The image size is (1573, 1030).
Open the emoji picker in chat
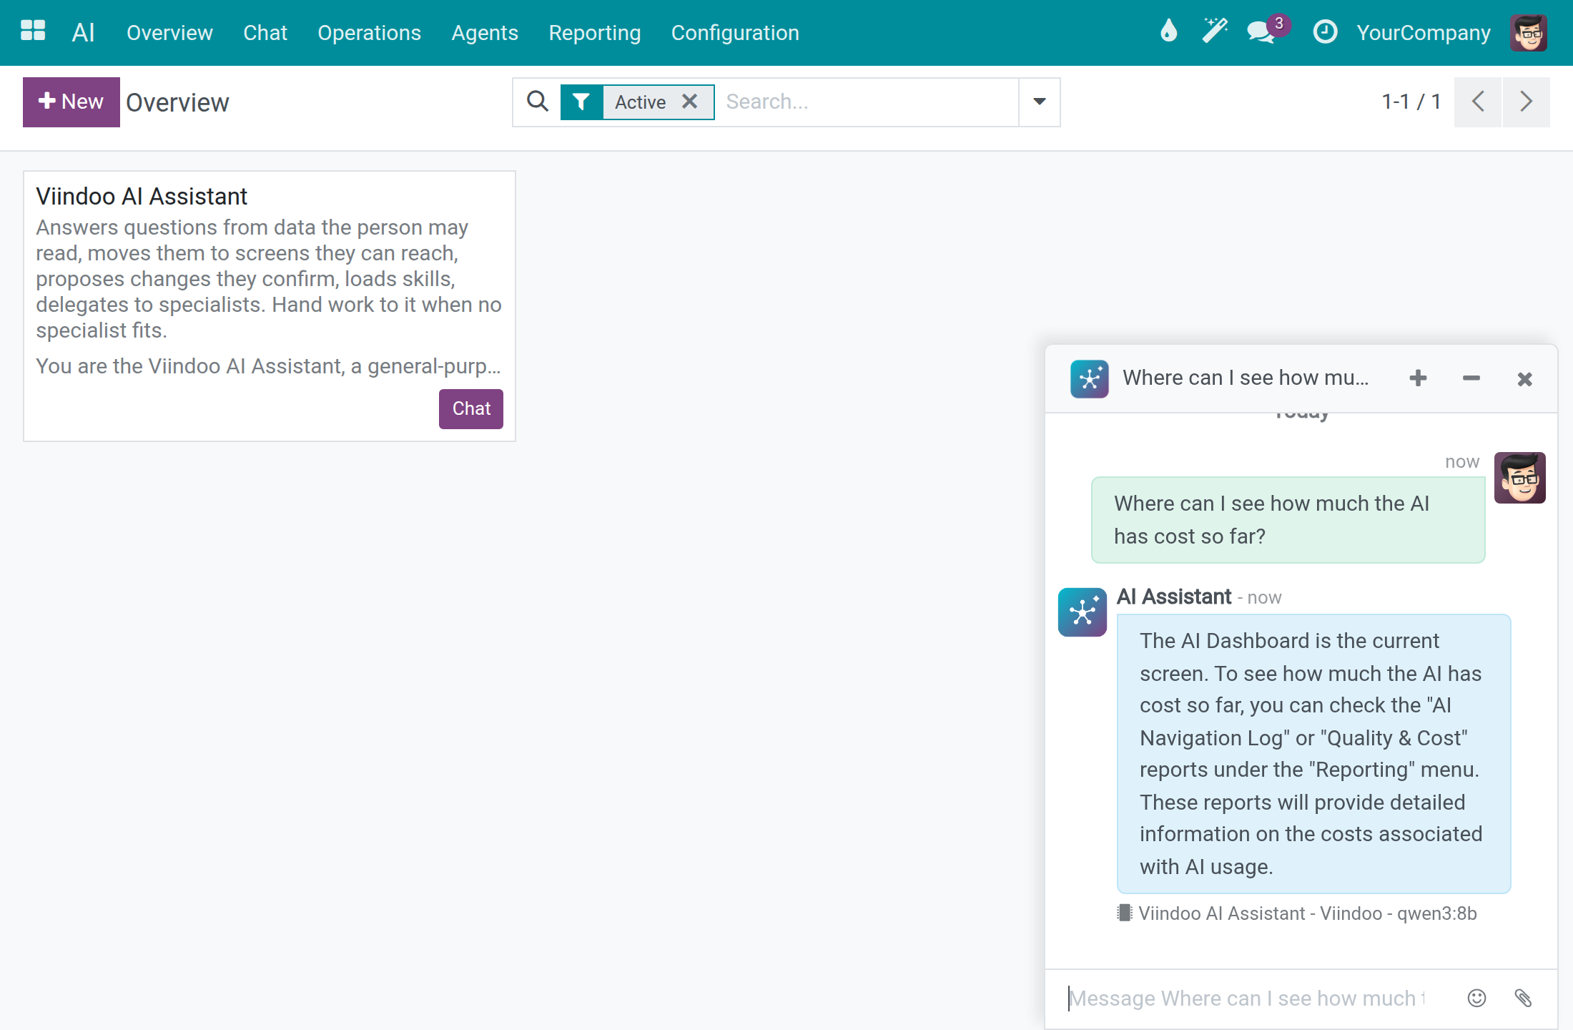click(x=1476, y=998)
